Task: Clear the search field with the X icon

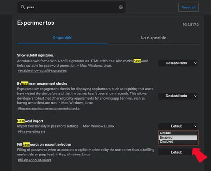Action: coord(121,7)
